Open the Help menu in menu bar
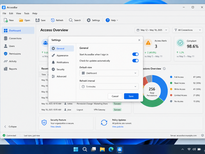 (35, 13)
